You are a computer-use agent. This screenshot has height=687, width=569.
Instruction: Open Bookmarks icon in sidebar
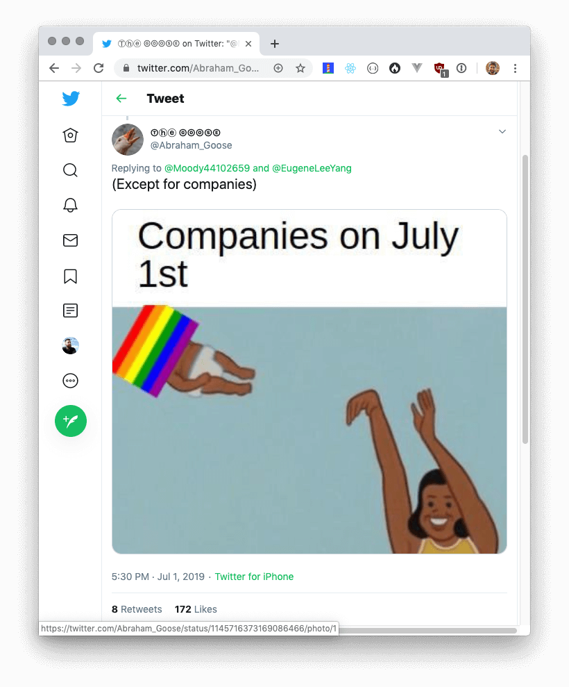(71, 276)
